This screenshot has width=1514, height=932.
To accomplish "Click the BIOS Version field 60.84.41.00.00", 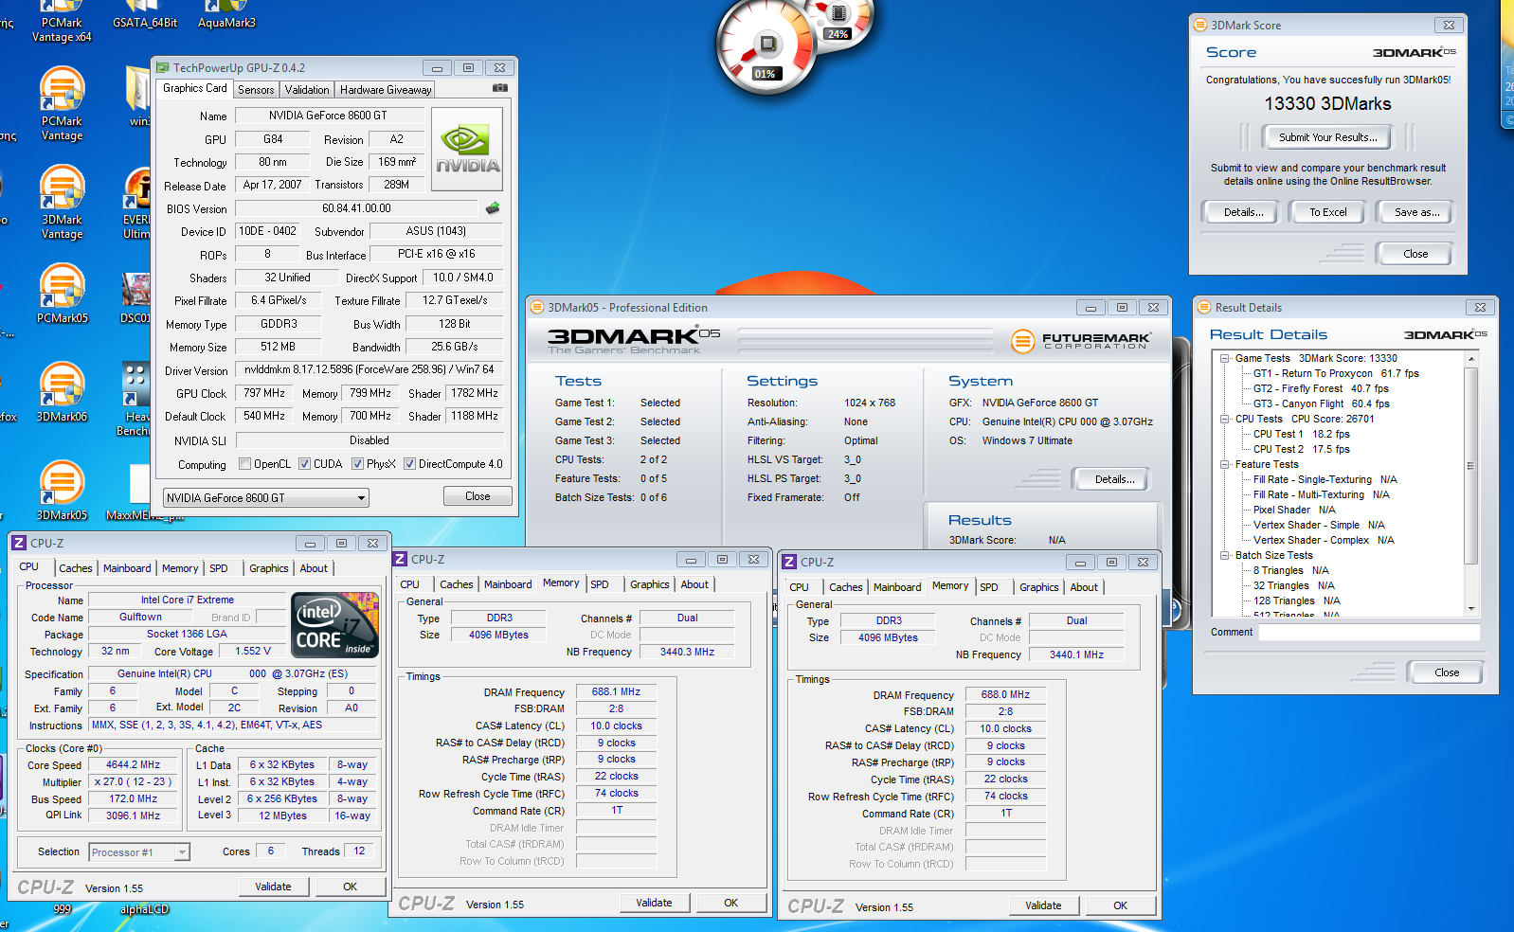I will (x=356, y=208).
